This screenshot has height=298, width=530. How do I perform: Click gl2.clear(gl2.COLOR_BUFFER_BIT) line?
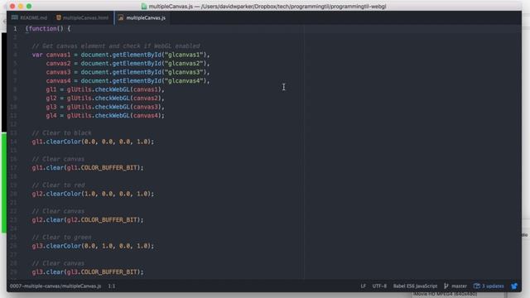pos(88,220)
